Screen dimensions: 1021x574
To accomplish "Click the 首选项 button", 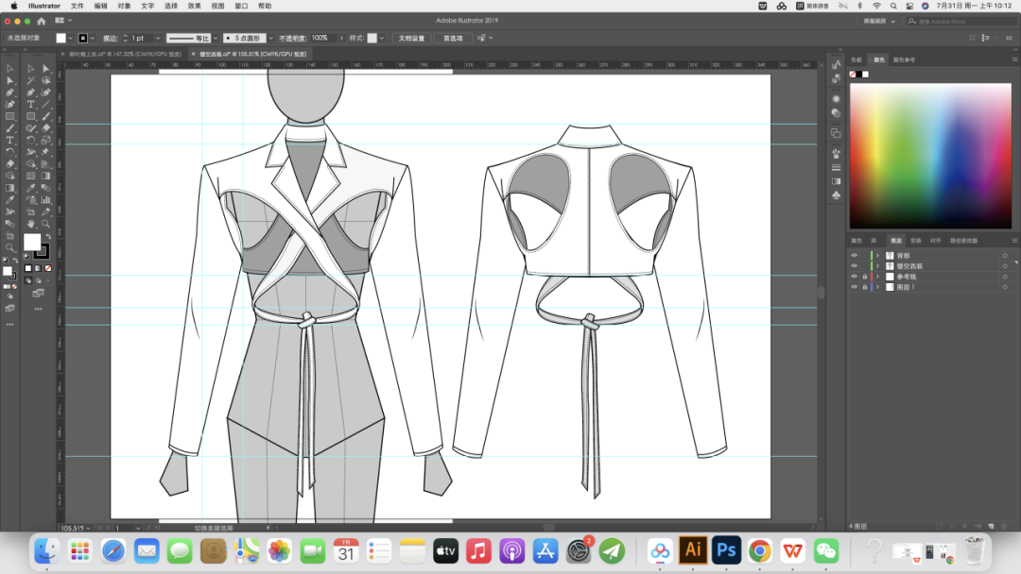I will (x=453, y=38).
